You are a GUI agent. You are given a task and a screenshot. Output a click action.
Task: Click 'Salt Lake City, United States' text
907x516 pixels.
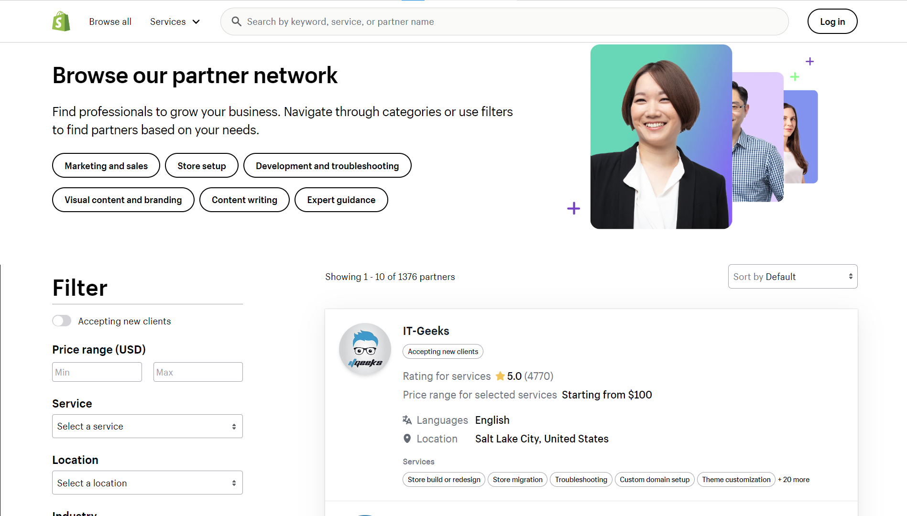[542, 439]
